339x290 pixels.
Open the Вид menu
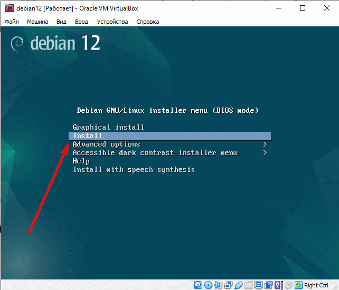click(61, 22)
